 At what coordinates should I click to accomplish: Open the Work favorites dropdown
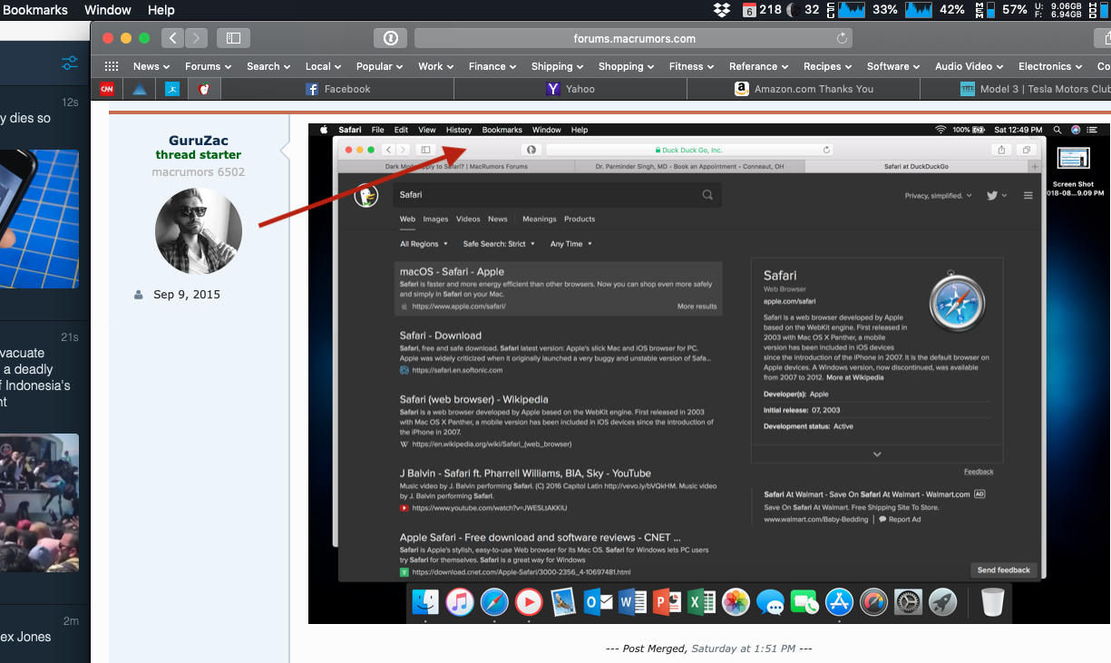coord(437,66)
